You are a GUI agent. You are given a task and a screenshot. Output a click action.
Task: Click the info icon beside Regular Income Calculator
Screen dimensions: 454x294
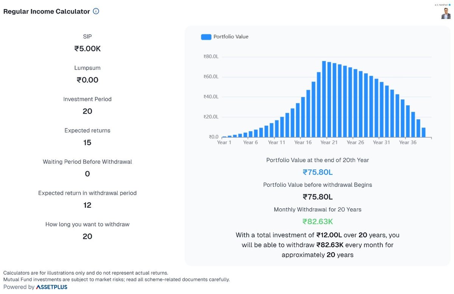96,11
